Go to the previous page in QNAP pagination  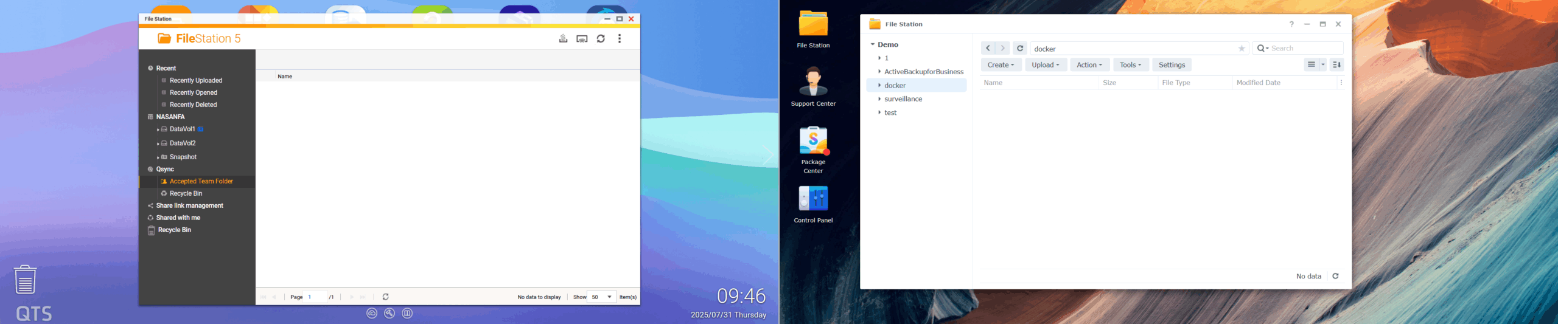pyautogui.click(x=274, y=297)
